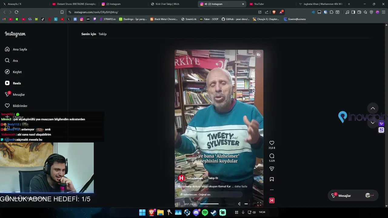Switch to Jaghatai Khan Warhammer tab

coord(320,4)
